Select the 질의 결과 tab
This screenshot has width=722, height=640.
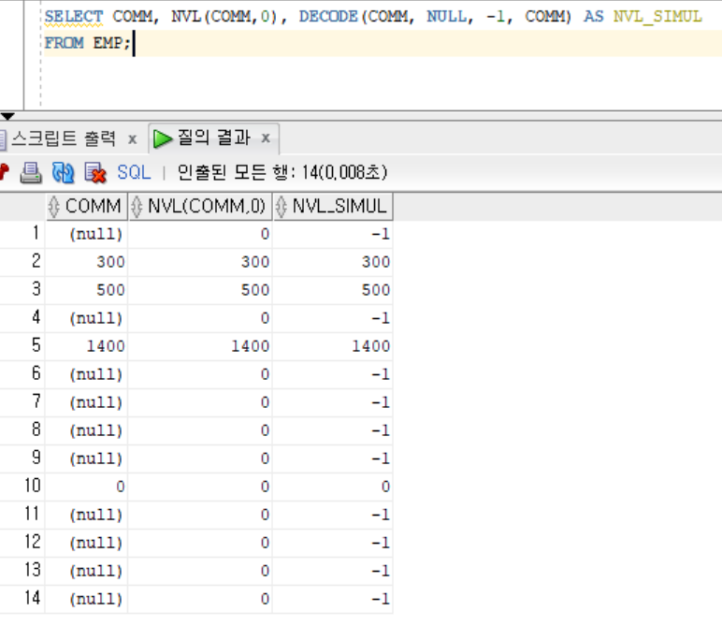[x=213, y=138]
